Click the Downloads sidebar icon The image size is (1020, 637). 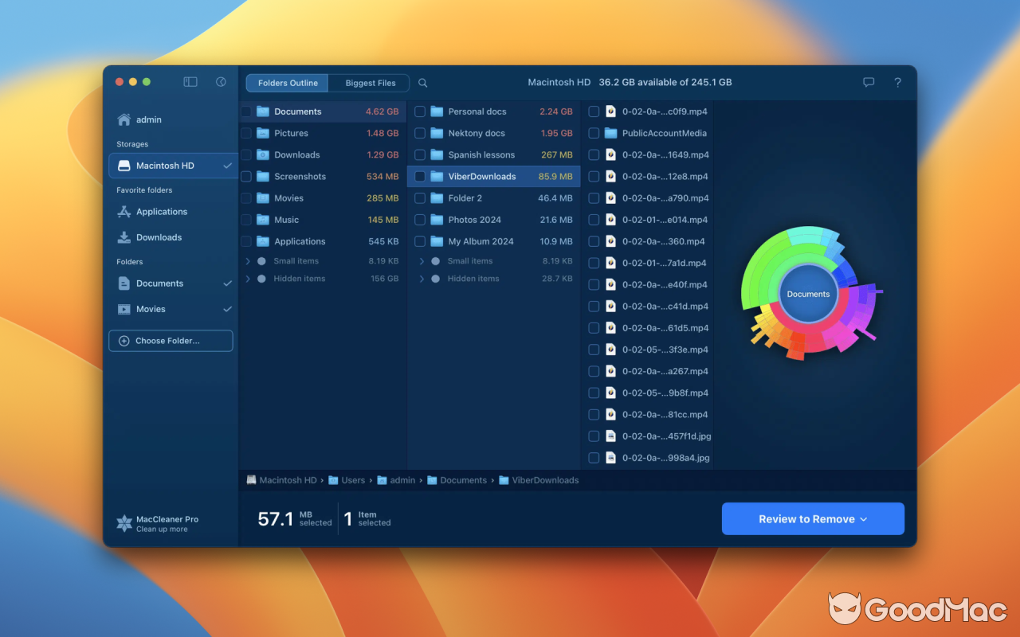pos(125,236)
